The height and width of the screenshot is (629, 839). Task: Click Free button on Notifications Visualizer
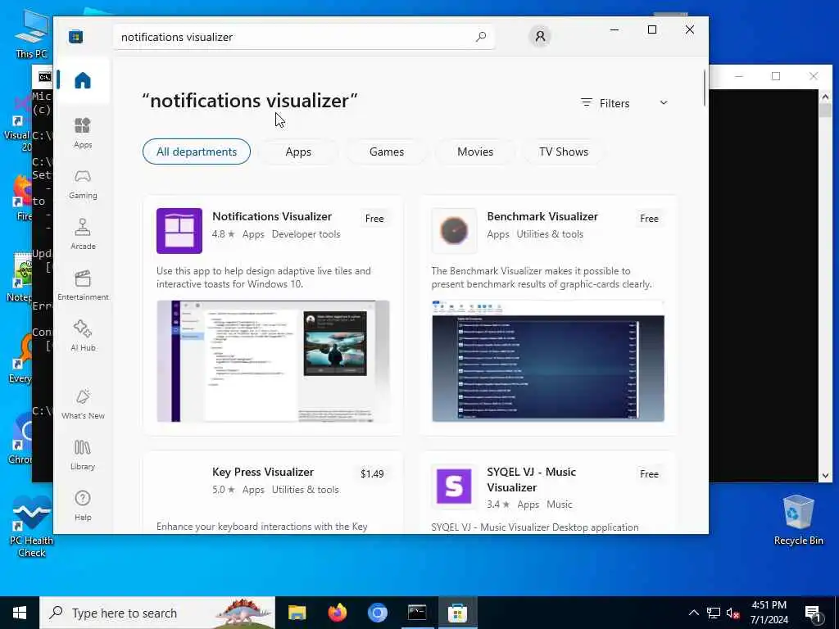coord(374,218)
